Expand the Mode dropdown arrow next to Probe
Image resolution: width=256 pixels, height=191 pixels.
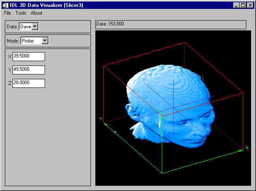tap(45, 40)
